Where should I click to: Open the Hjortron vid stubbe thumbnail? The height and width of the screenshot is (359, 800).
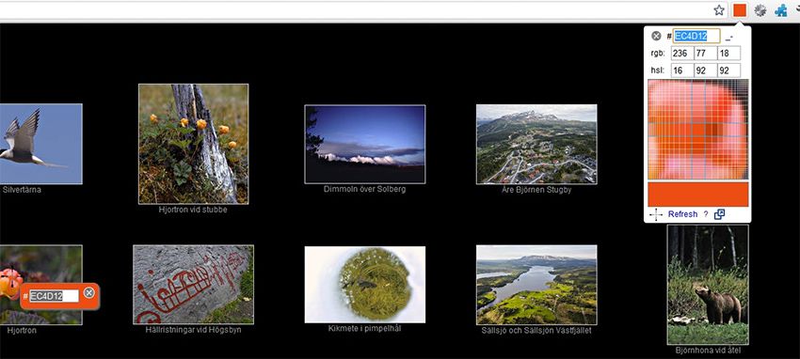[193, 144]
